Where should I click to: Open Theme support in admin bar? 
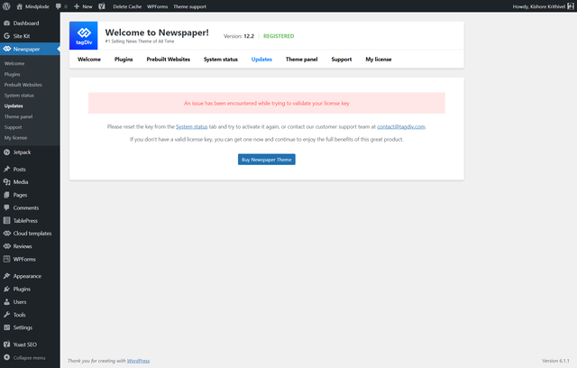tap(189, 6)
